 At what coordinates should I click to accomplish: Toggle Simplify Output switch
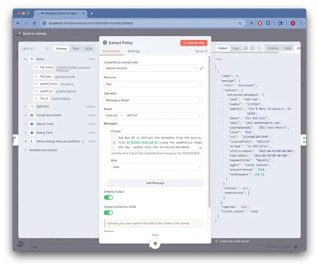coord(108,198)
